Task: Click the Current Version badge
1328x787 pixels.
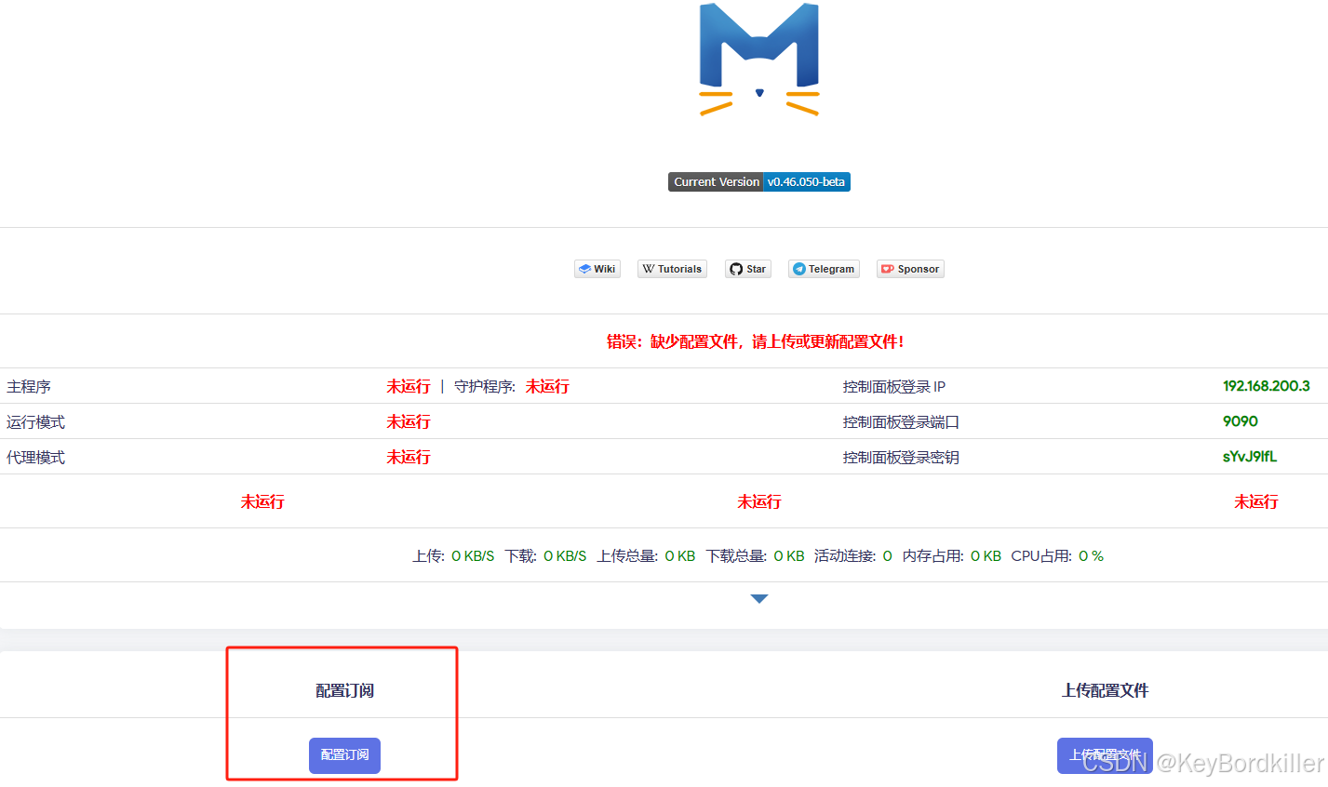Action: [759, 182]
